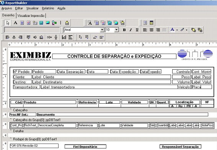The image size is (217, 150).
Task: Align selected objects to vertical middles
Action: (35, 37)
